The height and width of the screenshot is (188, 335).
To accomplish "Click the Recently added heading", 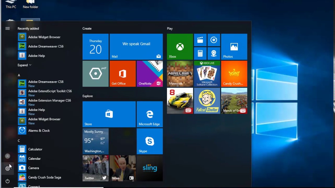I will (28, 28).
